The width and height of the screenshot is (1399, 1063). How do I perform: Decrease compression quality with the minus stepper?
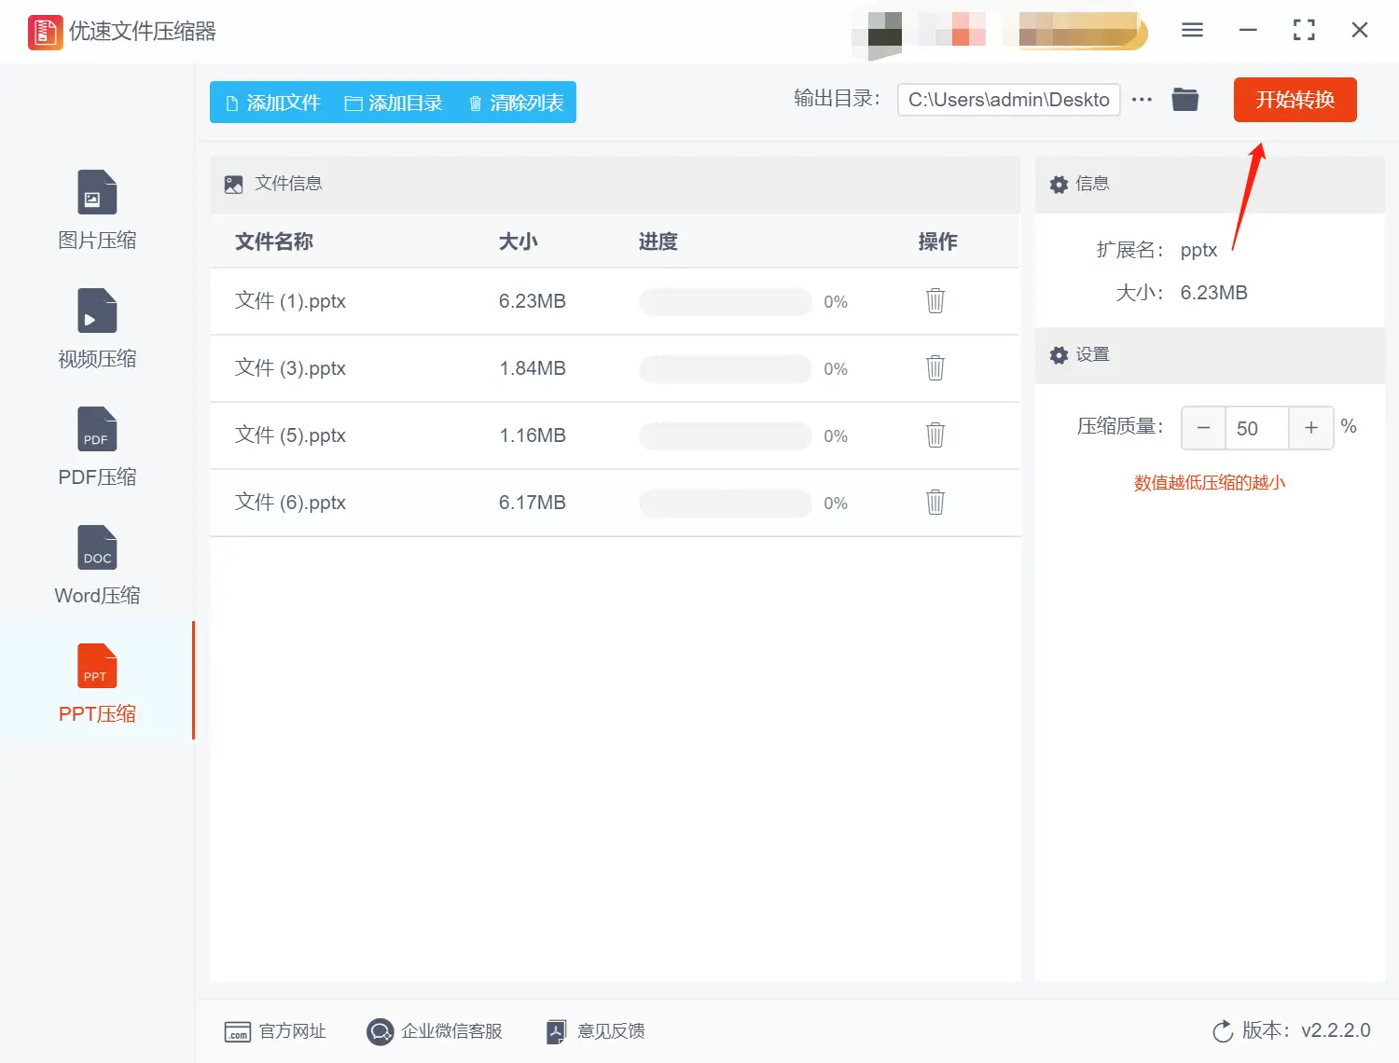(1203, 428)
